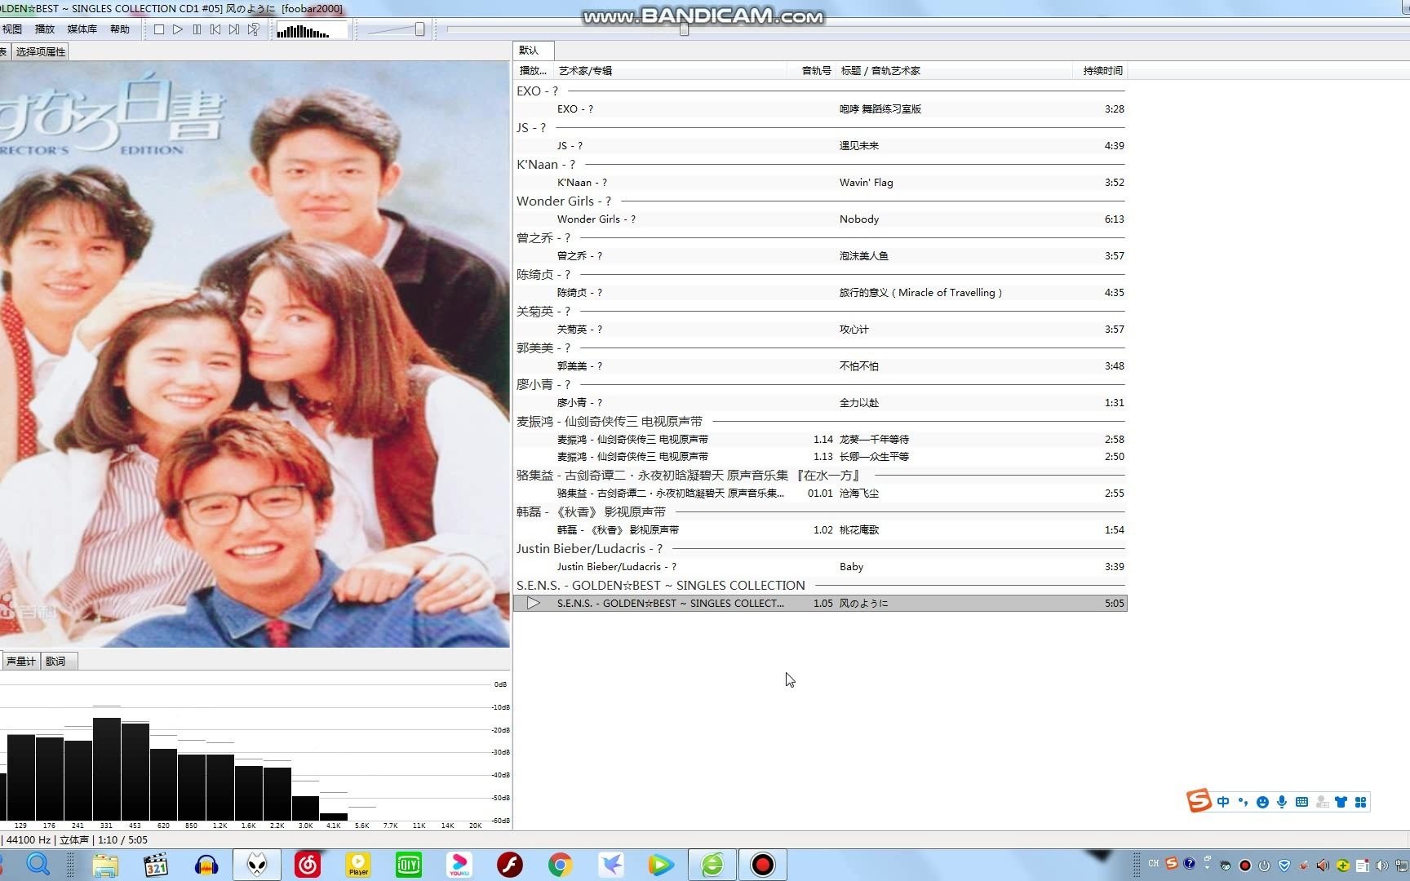Viewport: 1410px width, 881px height.
Task: Skip to the next track
Action: [234, 29]
